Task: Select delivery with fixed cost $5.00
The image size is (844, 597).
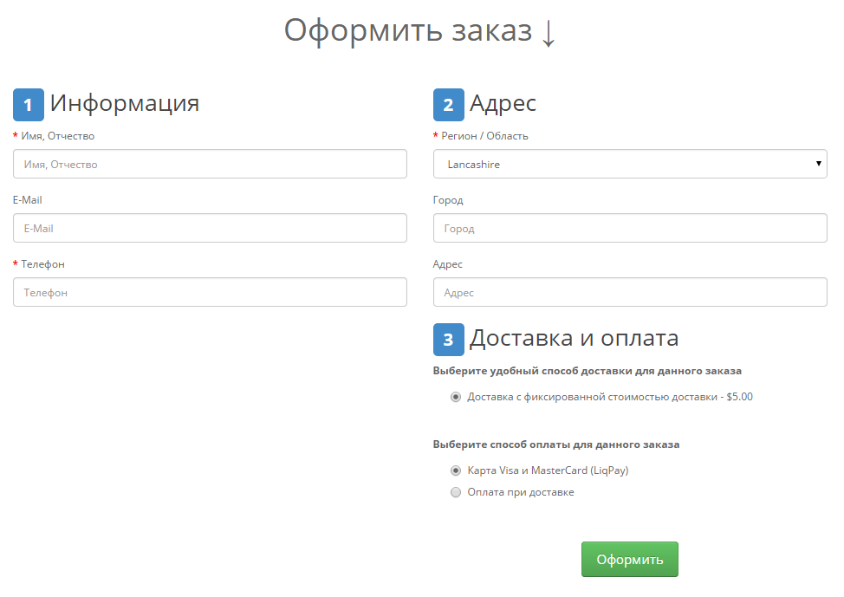Action: [x=456, y=396]
